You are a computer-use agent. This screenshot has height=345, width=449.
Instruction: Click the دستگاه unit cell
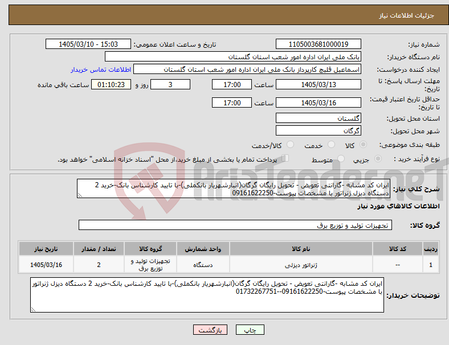tap(203, 265)
